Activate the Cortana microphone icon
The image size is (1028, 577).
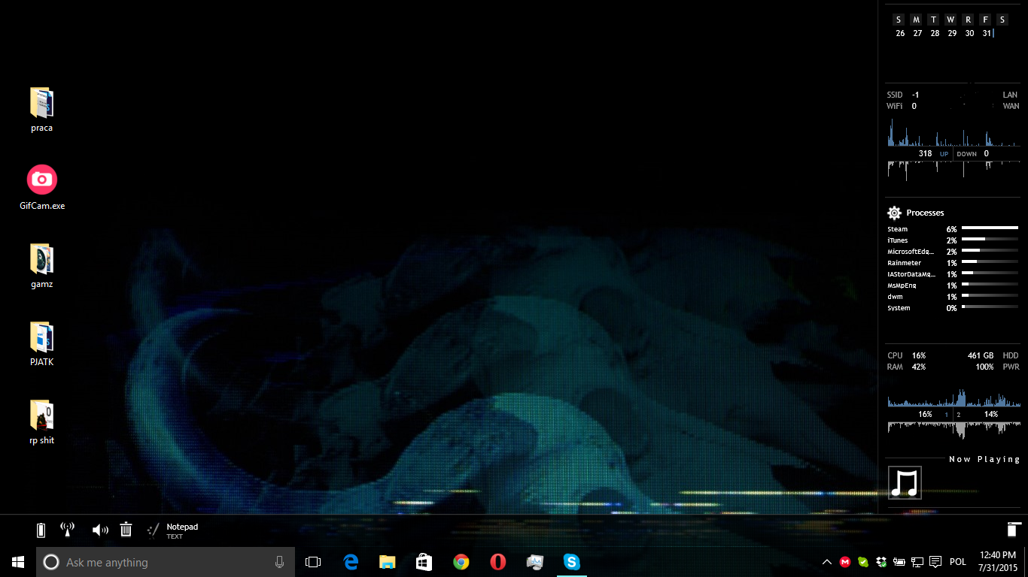[280, 562]
